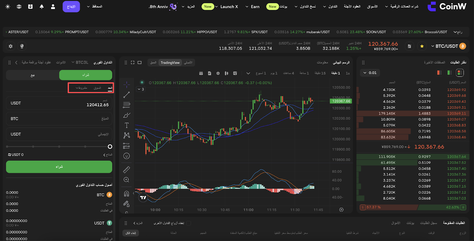Toggle BTC/USDT favorite star
Image resolution: width=474 pixels, height=241 pixels.
point(422,46)
